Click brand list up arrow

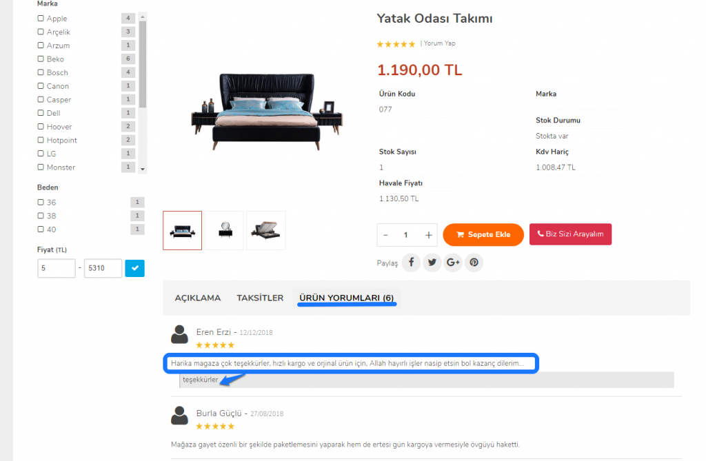pyautogui.click(x=143, y=17)
